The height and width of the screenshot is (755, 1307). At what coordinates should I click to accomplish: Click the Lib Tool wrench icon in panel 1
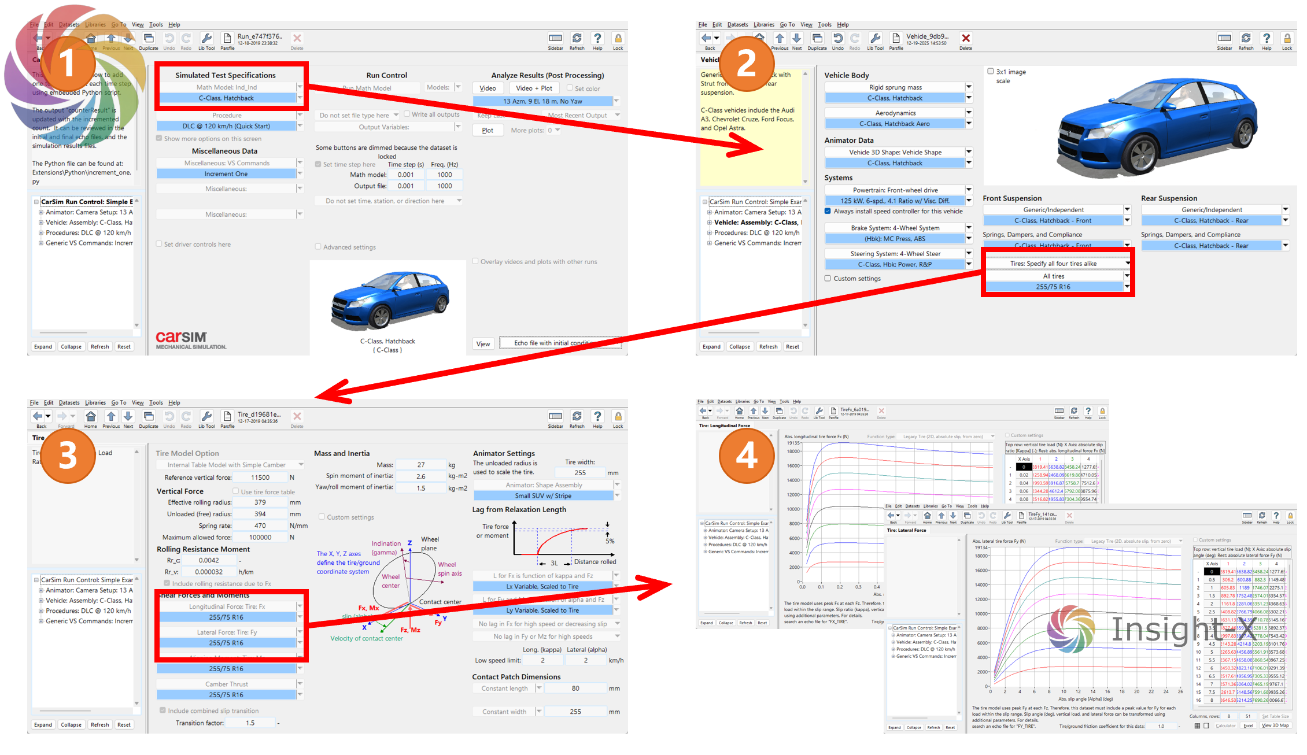206,39
